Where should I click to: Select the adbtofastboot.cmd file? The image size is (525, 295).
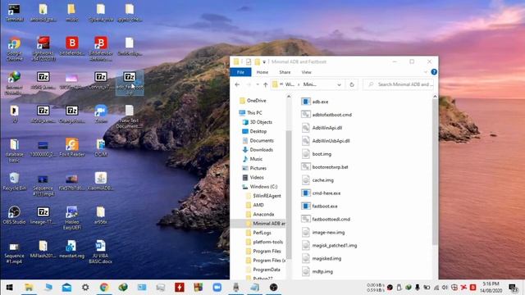coord(331,115)
